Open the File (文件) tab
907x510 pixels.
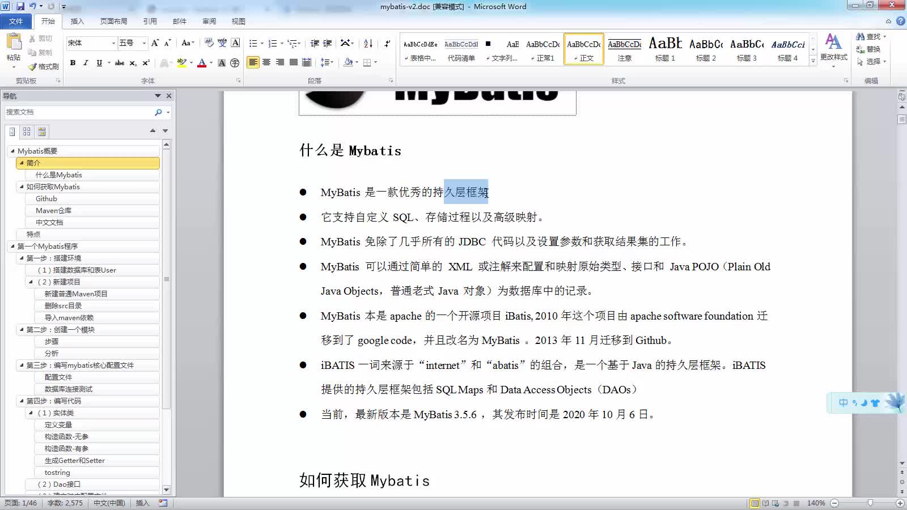point(16,21)
